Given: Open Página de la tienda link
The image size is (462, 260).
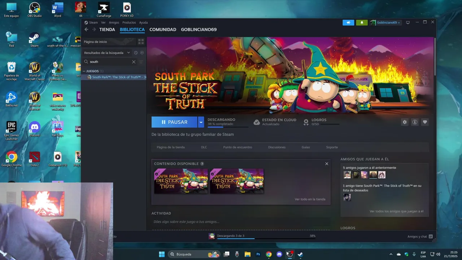Looking at the screenshot, I should pos(171,147).
